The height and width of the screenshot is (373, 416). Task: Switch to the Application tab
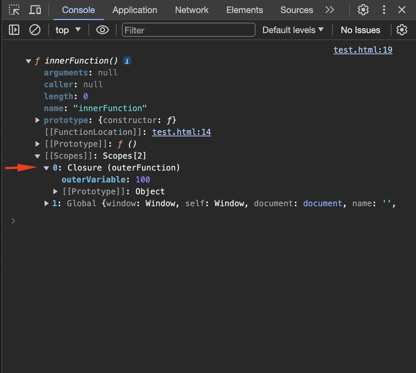135,10
